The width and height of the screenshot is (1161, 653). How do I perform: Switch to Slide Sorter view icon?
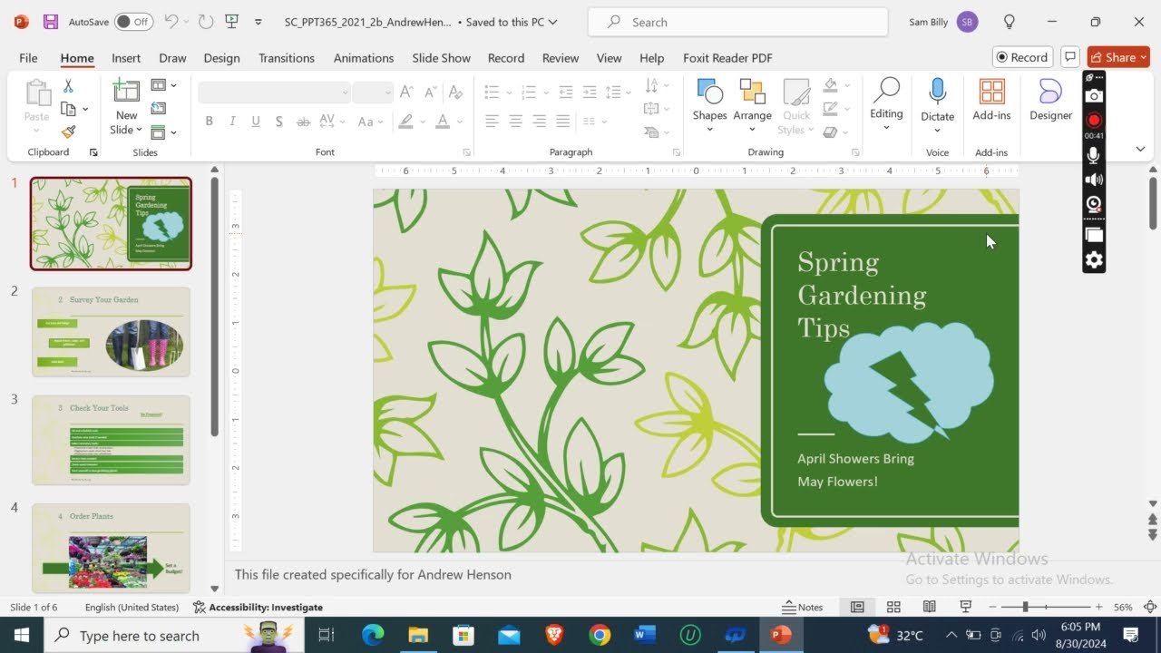click(x=893, y=608)
